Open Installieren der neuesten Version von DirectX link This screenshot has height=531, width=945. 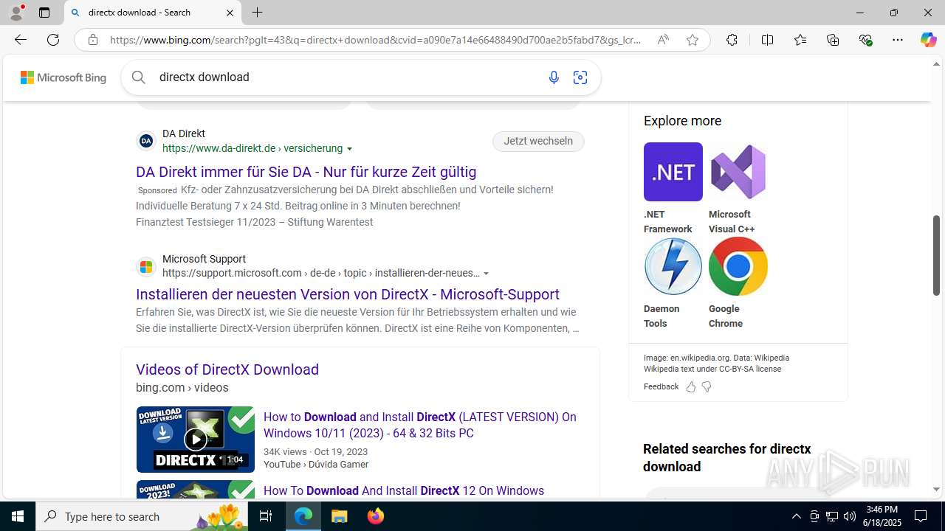point(348,294)
